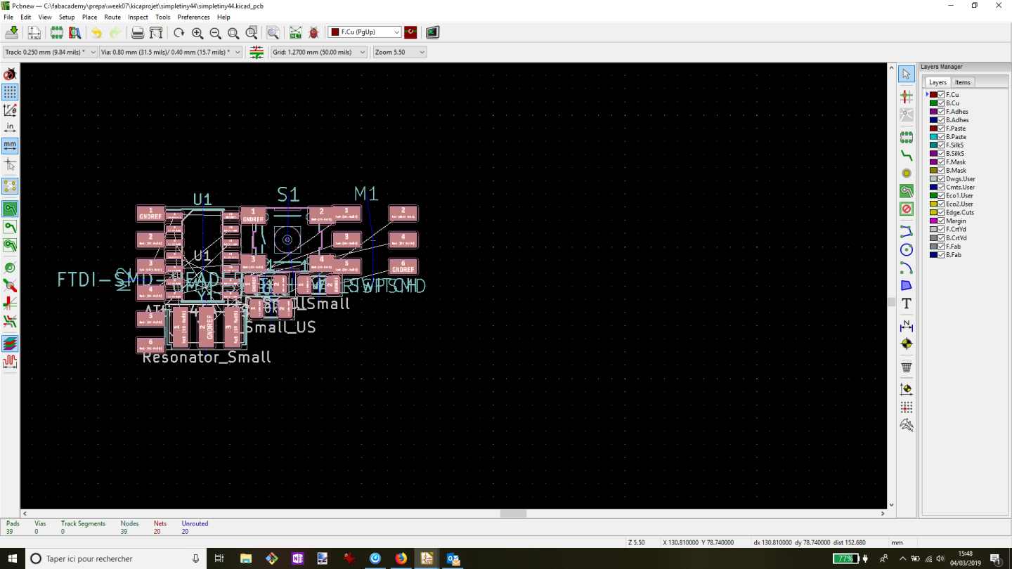This screenshot has height=569, width=1012.
Task: Select the Draw Circle tool
Action: pyautogui.click(x=907, y=249)
